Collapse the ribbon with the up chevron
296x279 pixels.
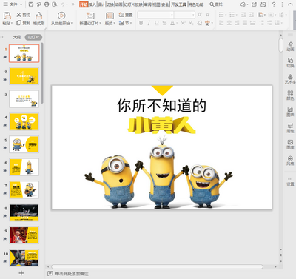[290, 4]
